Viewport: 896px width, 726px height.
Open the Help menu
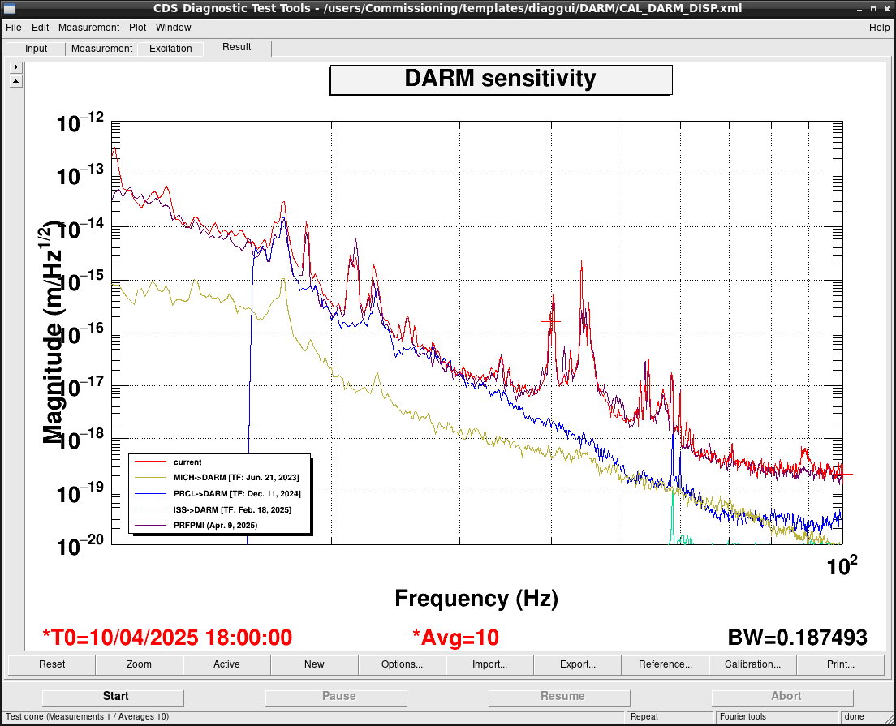(879, 28)
